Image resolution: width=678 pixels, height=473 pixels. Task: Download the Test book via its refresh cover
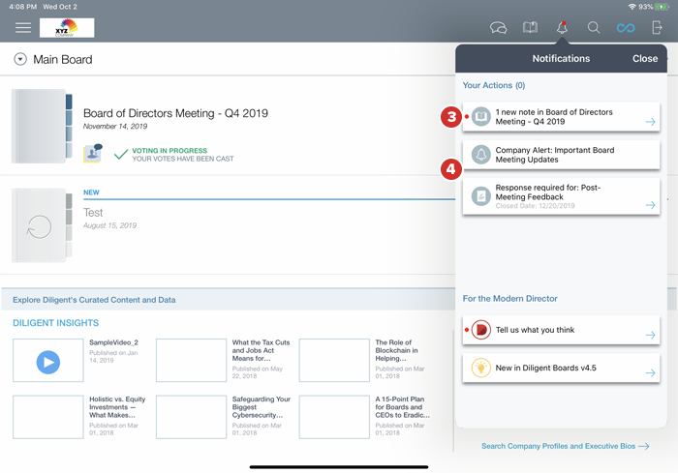pyautogui.click(x=42, y=225)
